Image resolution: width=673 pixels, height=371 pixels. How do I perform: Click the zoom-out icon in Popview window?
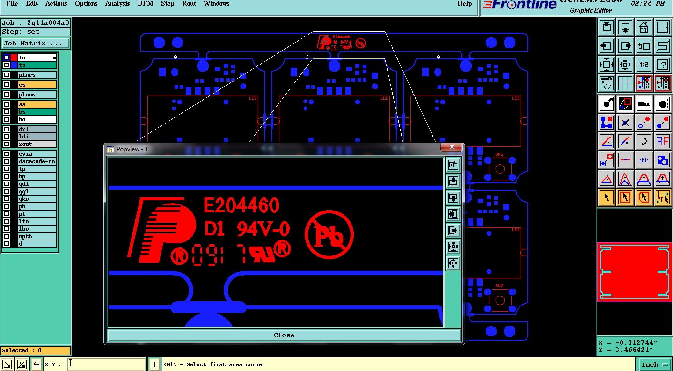pyautogui.click(x=453, y=263)
